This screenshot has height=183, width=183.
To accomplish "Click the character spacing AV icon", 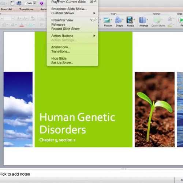I will coord(4,25).
